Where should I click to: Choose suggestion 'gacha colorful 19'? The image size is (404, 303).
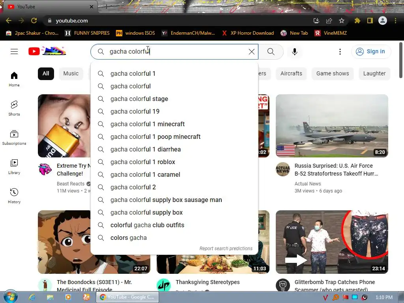pyautogui.click(x=174, y=112)
